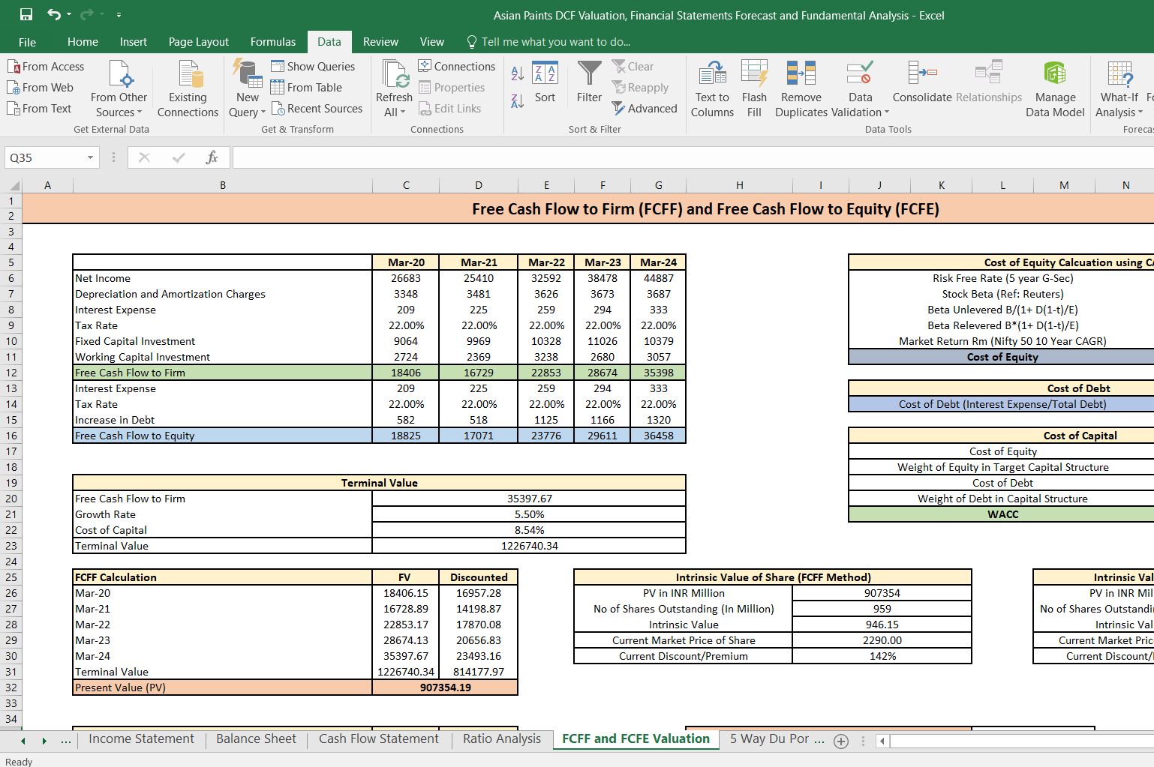Screen dimensions: 1154x767
Task: Select Growth Rate 5.50% cell
Action: 529,514
